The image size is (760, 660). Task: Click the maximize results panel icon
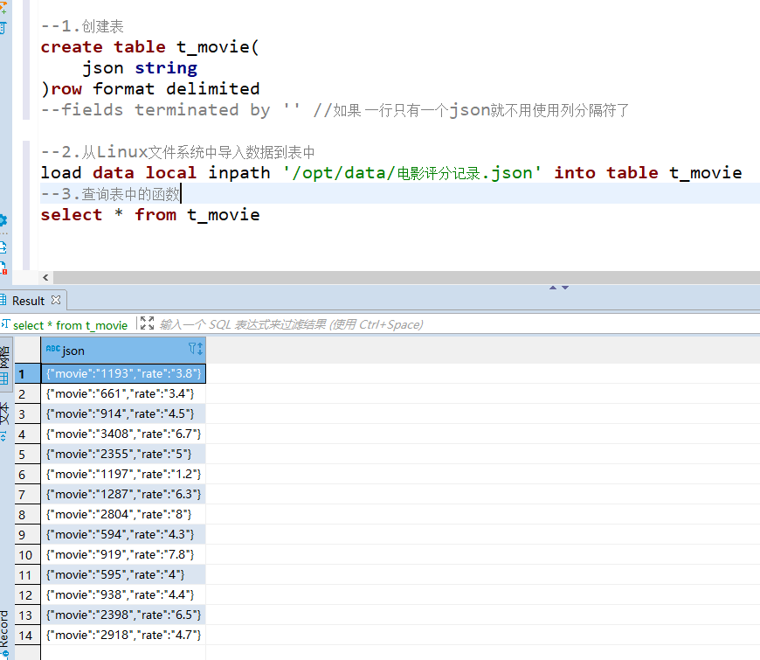pos(147,324)
